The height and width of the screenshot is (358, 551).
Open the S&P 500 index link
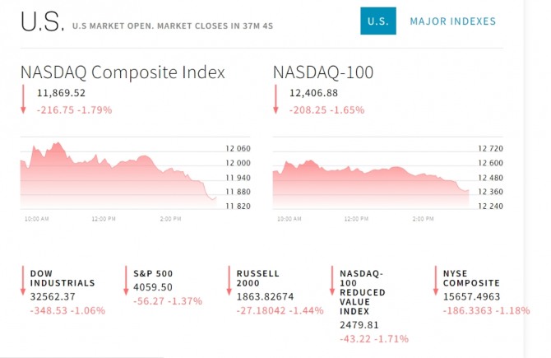[152, 273]
